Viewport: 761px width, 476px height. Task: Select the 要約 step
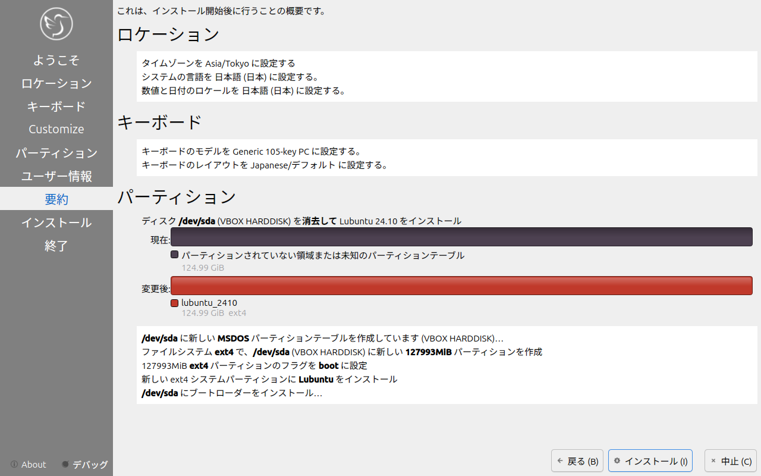[x=56, y=199]
